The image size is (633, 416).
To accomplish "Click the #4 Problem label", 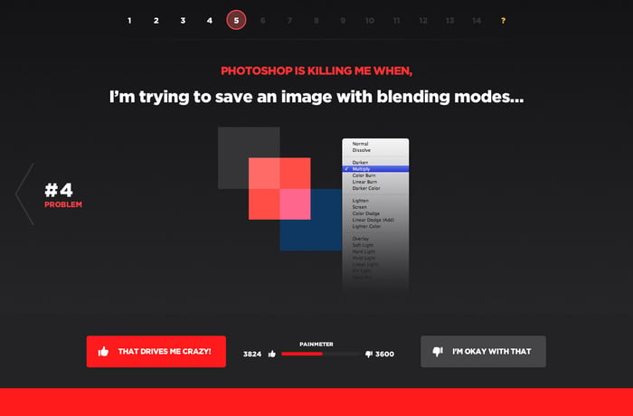I will point(63,195).
